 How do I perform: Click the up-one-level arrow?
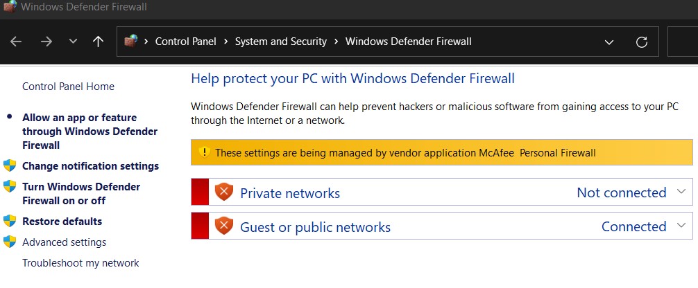coord(98,42)
